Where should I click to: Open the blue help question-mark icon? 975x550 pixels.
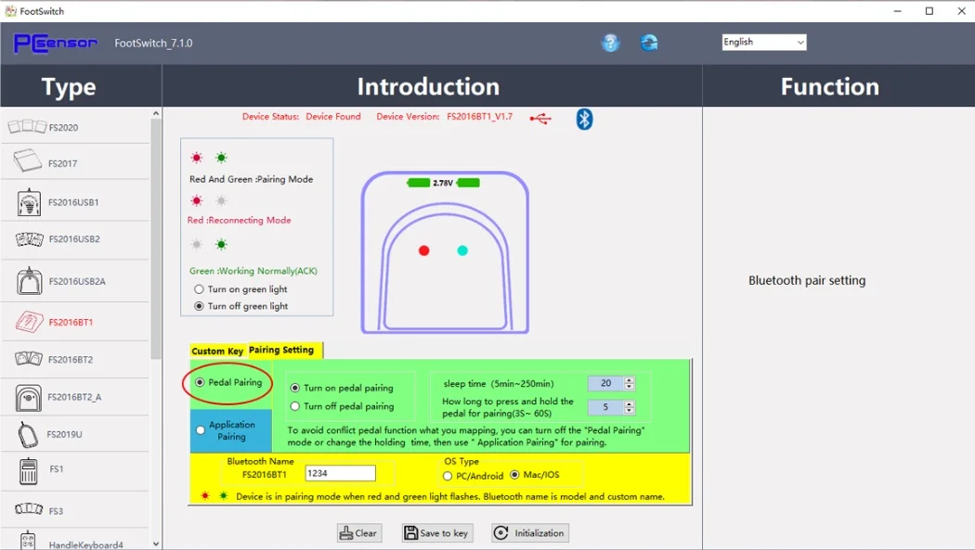(x=611, y=43)
